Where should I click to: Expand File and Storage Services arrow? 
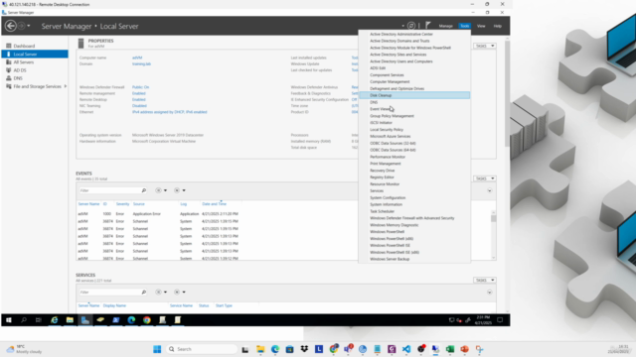coord(66,86)
